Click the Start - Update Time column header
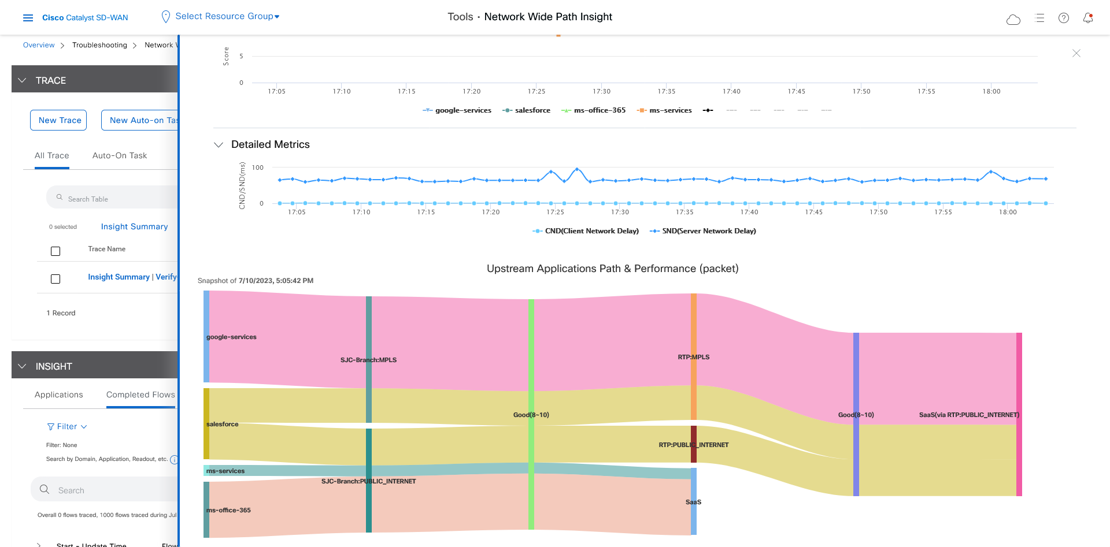1110x547 pixels. [x=91, y=545]
